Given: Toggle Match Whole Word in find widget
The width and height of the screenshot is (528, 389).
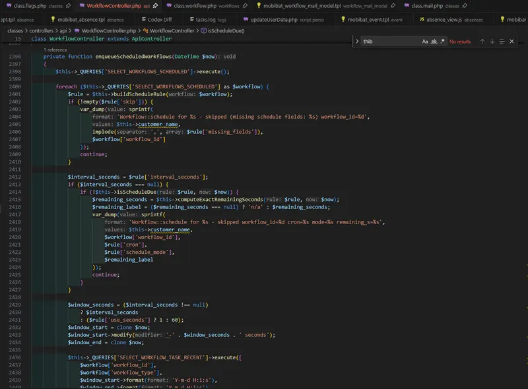Looking at the screenshot, I should coord(434,42).
